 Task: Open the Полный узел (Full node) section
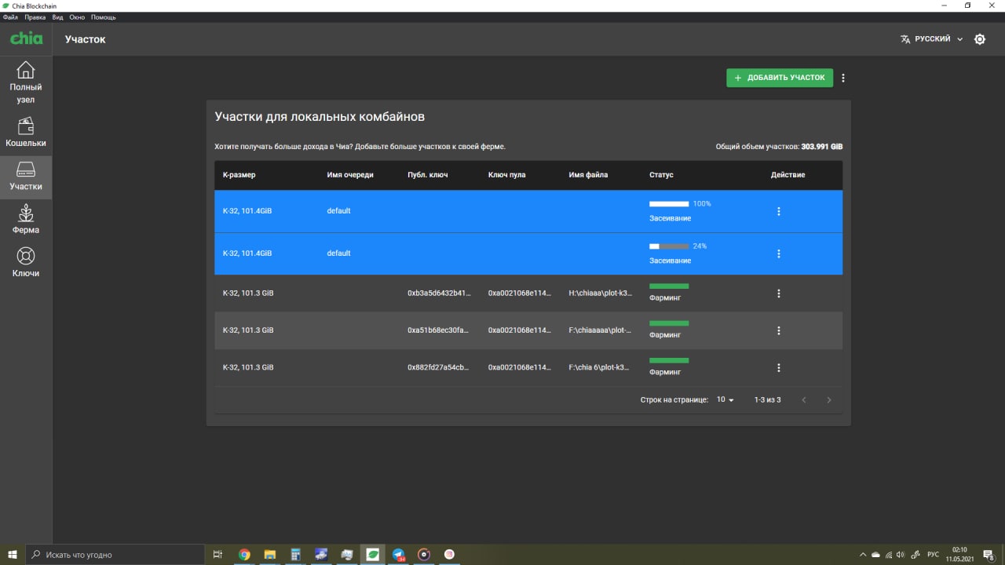(x=26, y=82)
